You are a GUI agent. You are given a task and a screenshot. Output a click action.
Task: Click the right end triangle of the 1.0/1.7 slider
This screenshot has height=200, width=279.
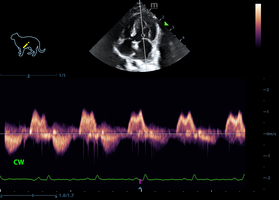[x=56, y=196]
